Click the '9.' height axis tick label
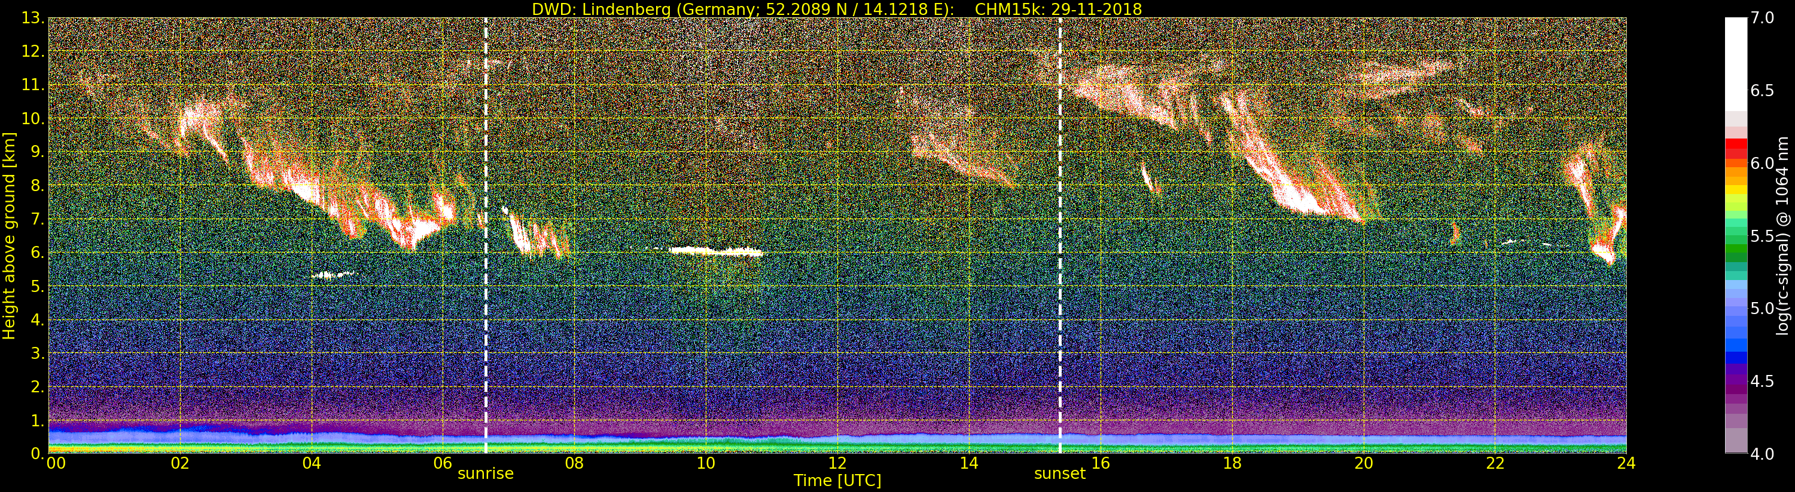The height and width of the screenshot is (492, 1795). [x=38, y=152]
